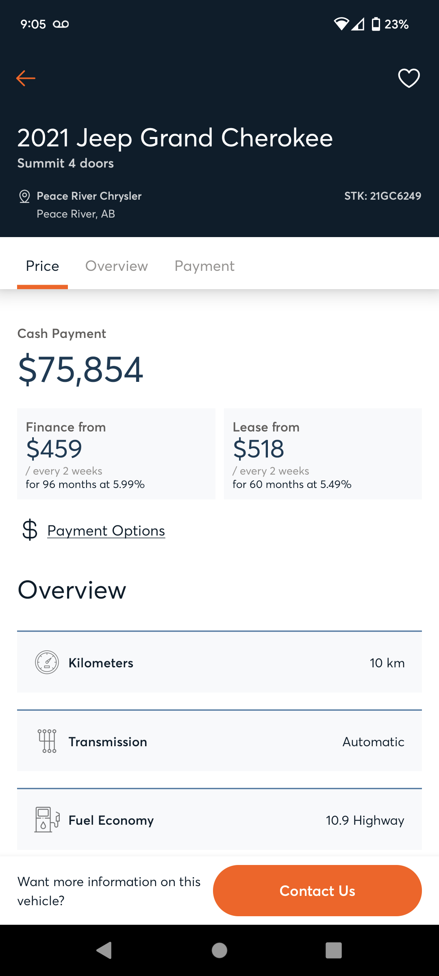439x976 pixels.
Task: Tap Android home navigation button
Action: point(219,950)
